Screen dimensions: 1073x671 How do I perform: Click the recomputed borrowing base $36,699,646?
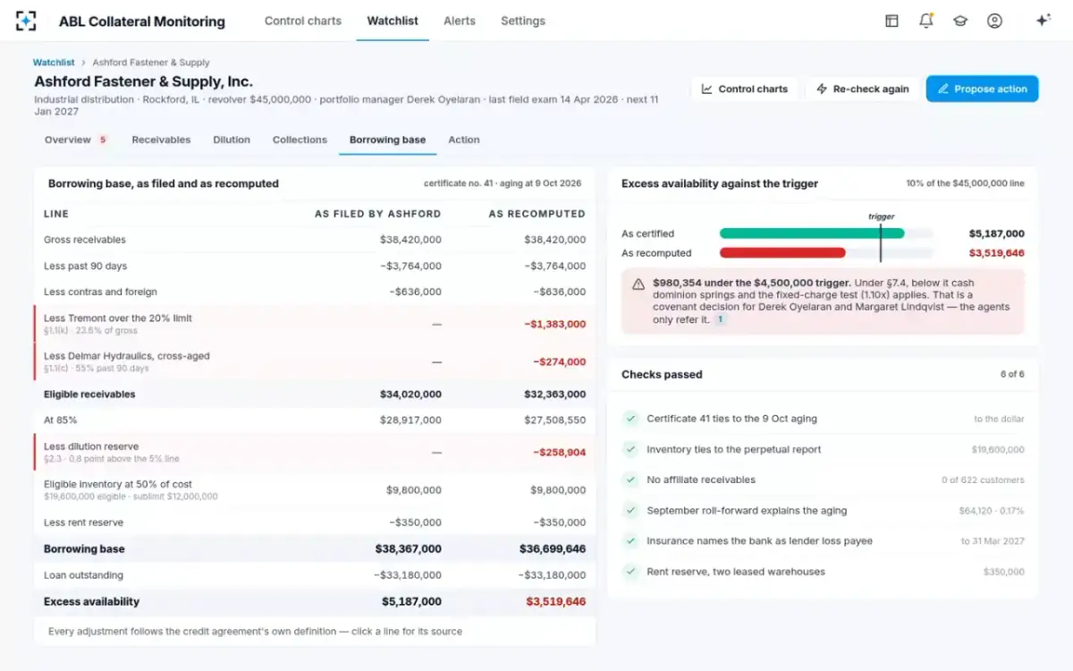553,549
